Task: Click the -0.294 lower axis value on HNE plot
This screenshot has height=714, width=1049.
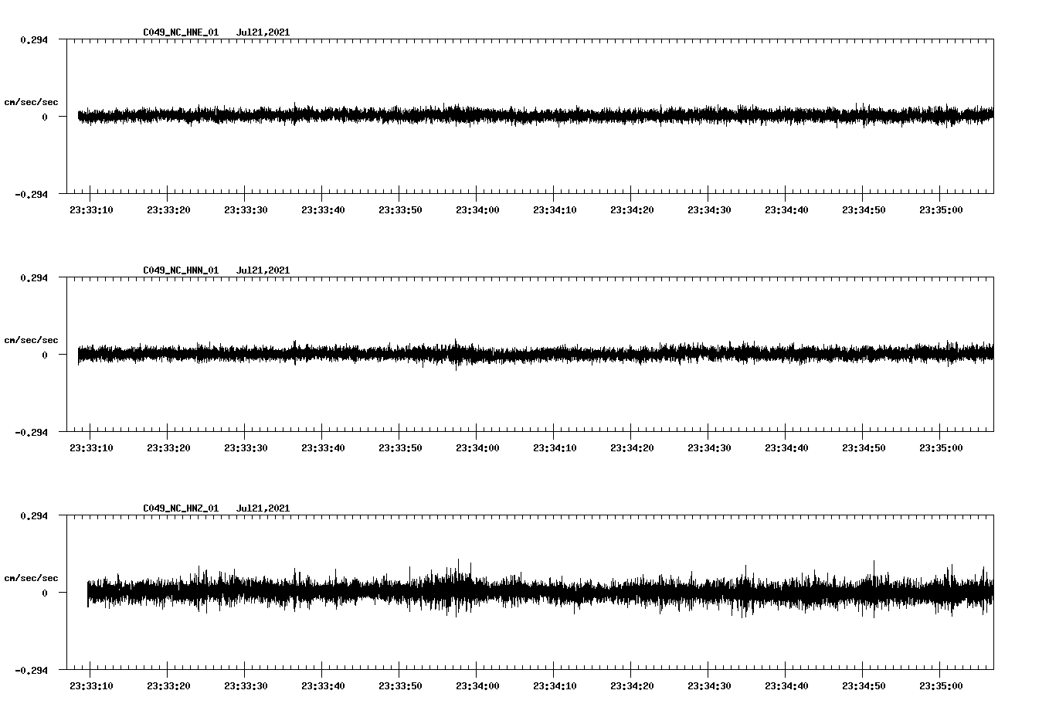Action: (x=31, y=194)
